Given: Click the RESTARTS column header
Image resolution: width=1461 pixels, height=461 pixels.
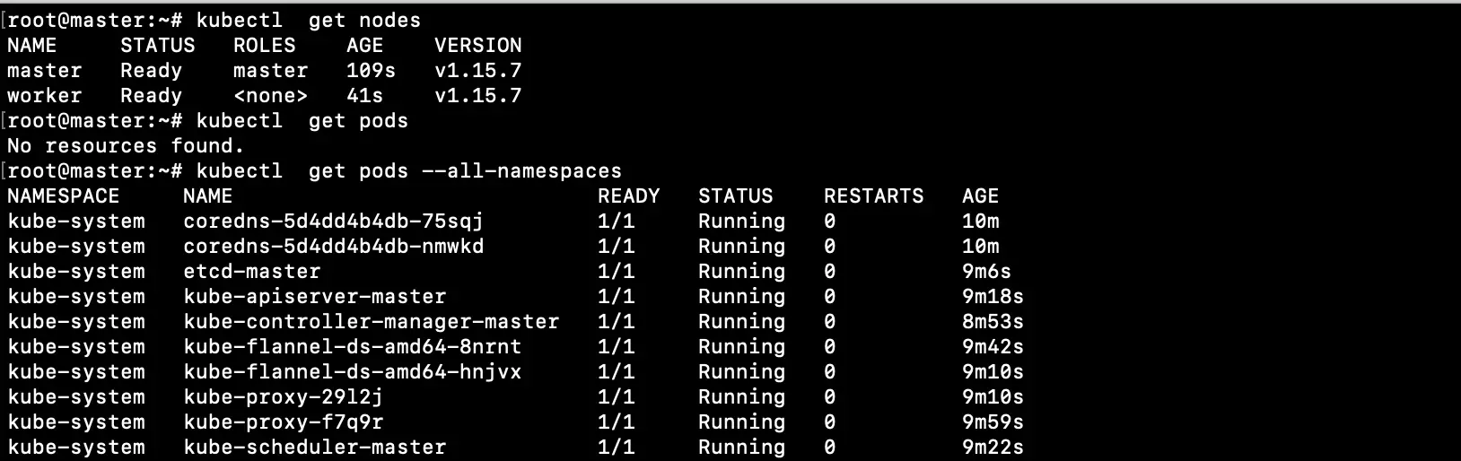Looking at the screenshot, I should click(x=873, y=196).
